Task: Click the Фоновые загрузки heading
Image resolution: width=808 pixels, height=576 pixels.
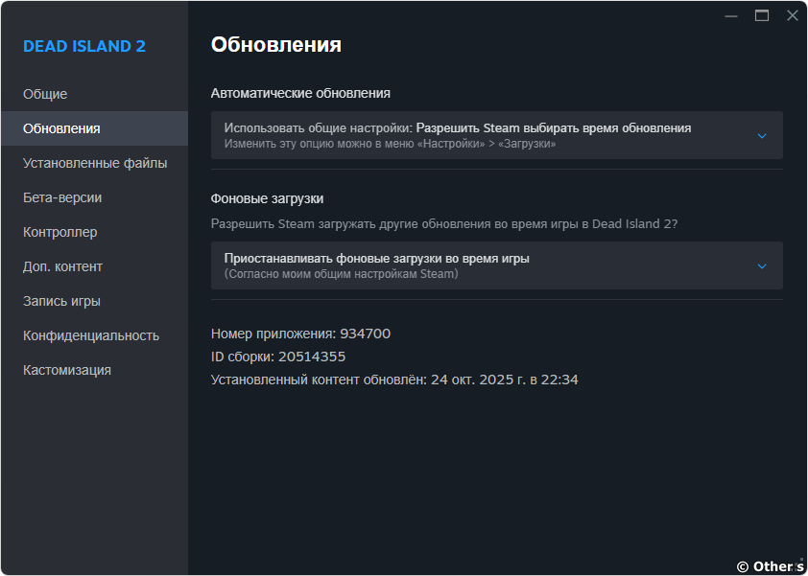Action: click(267, 198)
